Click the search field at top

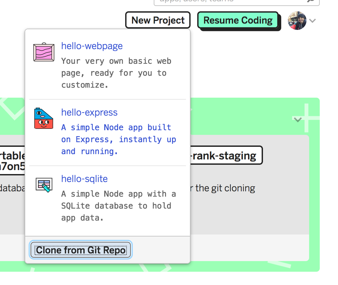(236, 2)
